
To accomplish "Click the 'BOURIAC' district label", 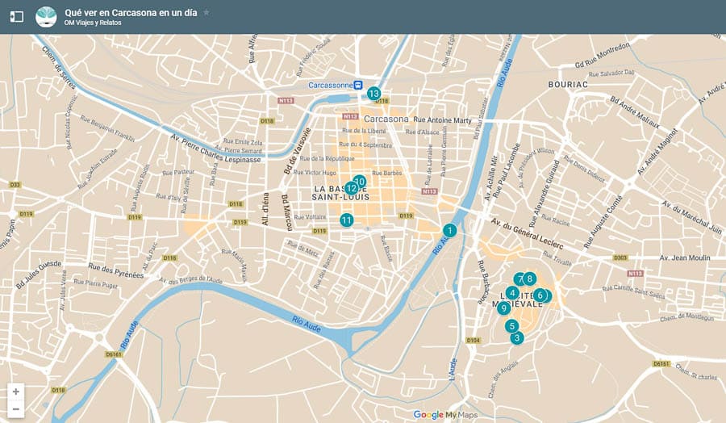I will tap(568, 84).
